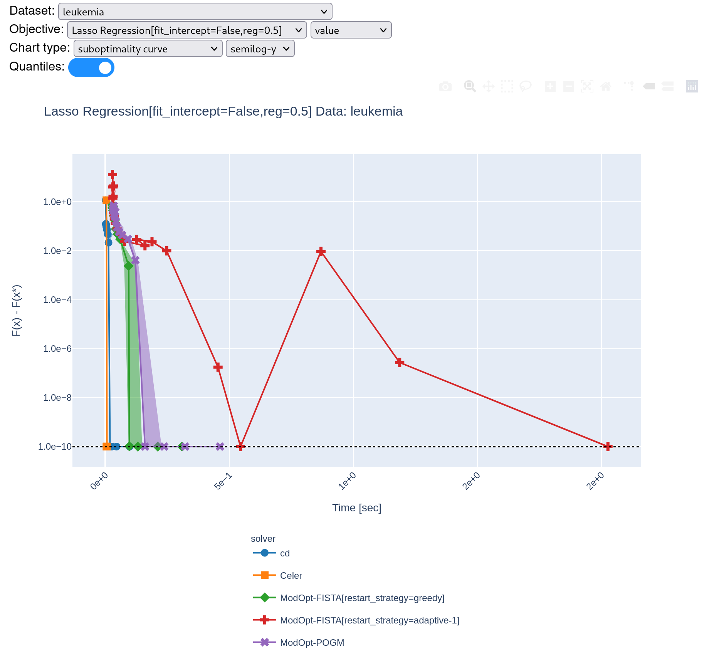This screenshot has height=657, width=714.
Task: Toggle Celer solver trace in legend
Action: pyautogui.click(x=277, y=576)
